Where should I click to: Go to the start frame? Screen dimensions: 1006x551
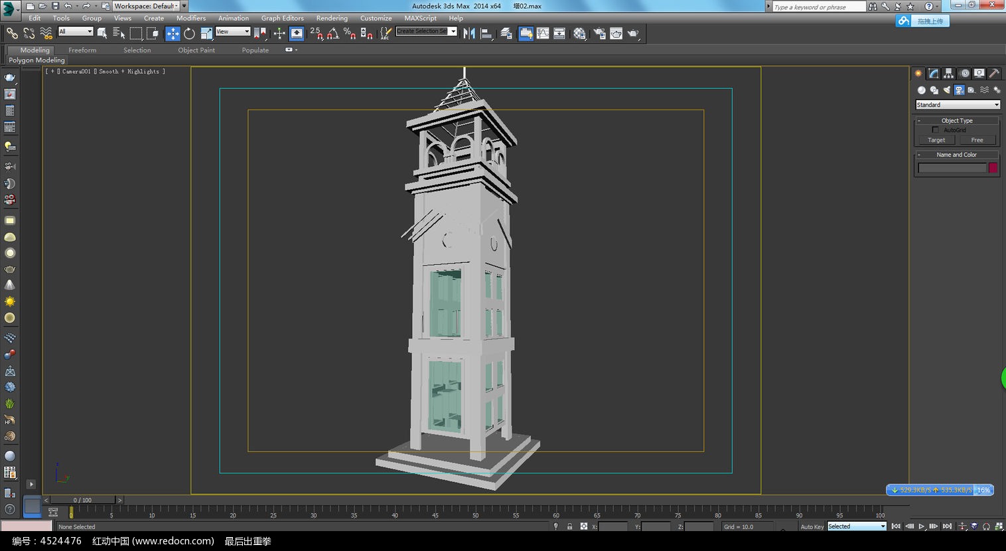click(x=897, y=526)
